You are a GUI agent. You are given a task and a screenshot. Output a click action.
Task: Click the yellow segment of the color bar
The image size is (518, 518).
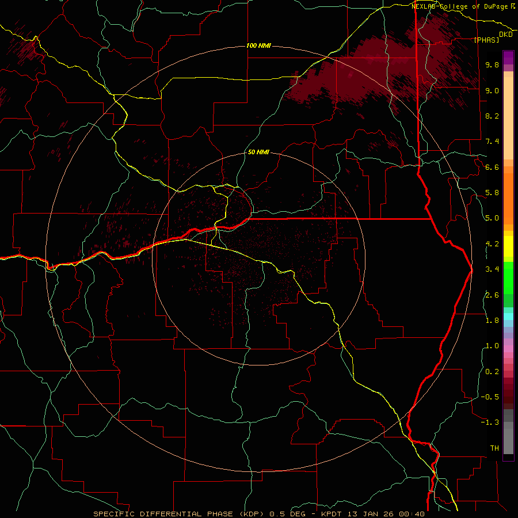click(x=508, y=246)
